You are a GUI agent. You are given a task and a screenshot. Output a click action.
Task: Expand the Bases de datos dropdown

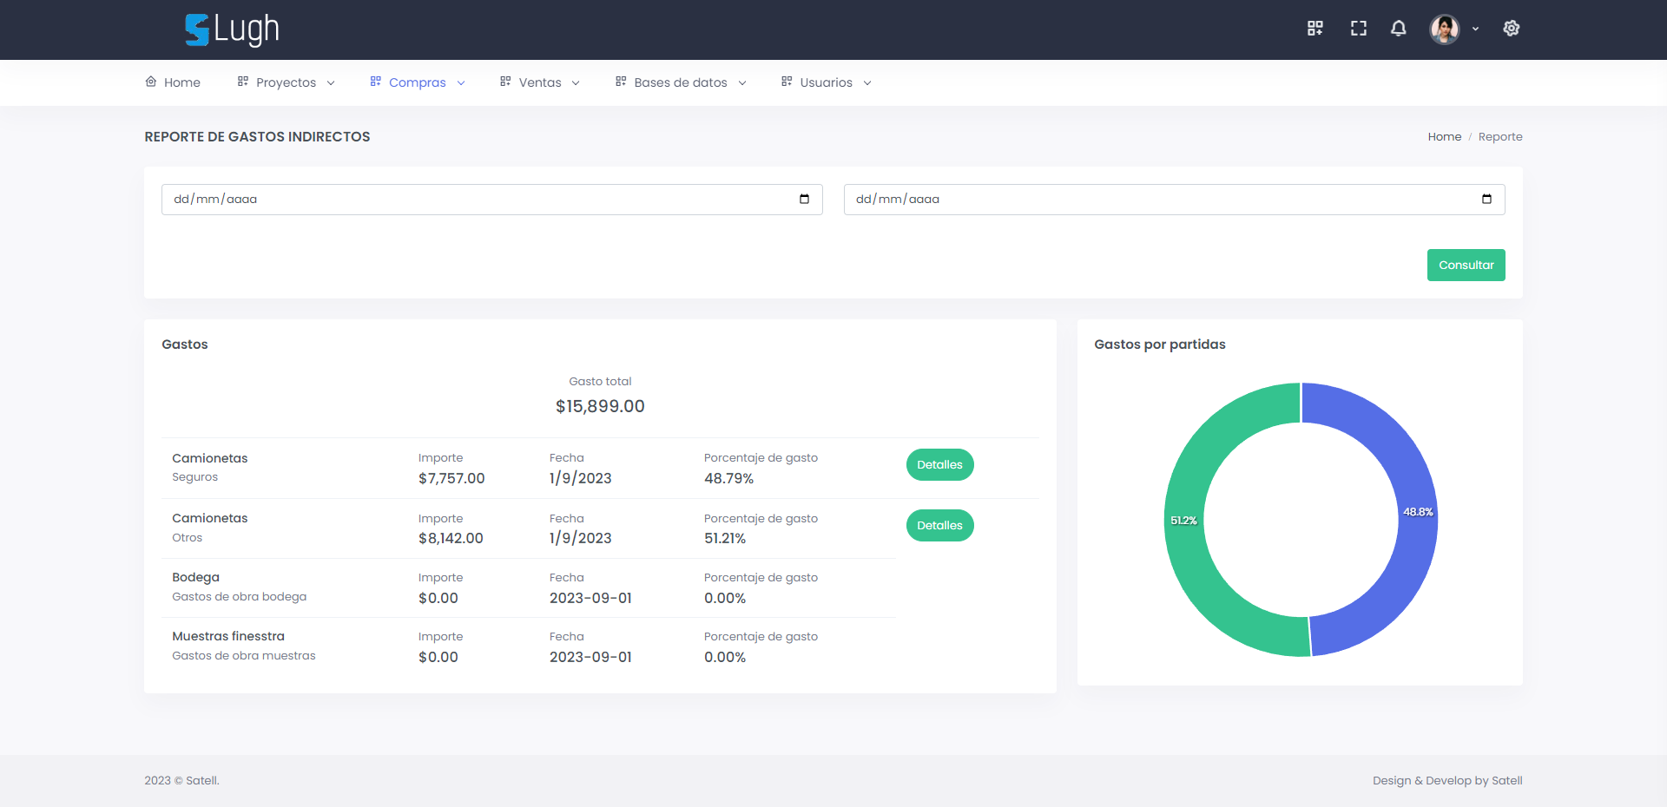pyautogui.click(x=681, y=82)
